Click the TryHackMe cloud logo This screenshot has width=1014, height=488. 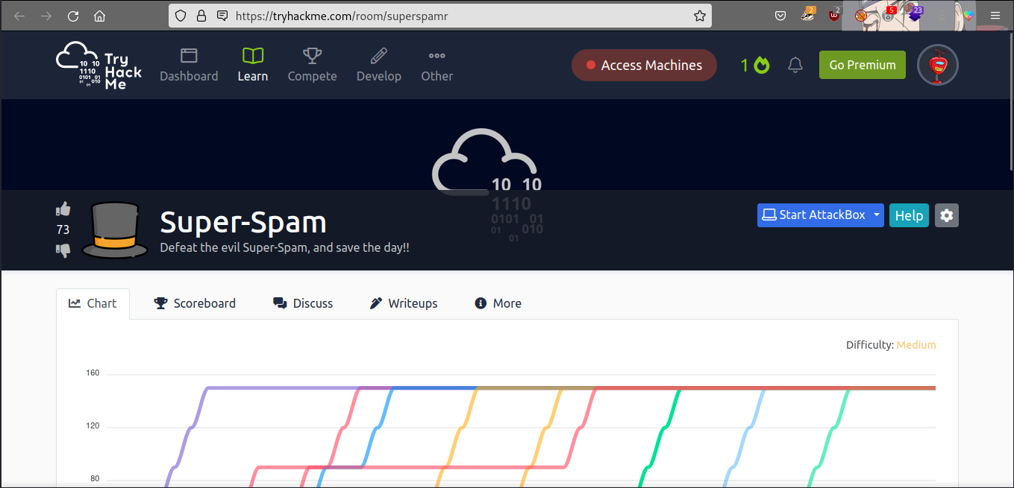(x=99, y=66)
